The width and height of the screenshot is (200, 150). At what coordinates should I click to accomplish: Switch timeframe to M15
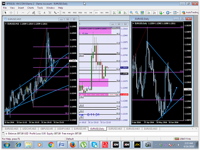(75, 13)
